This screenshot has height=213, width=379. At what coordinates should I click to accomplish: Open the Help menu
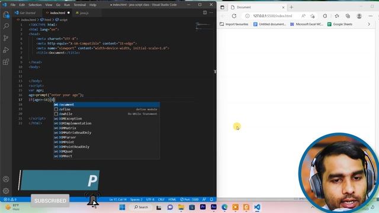[x=93, y=5]
